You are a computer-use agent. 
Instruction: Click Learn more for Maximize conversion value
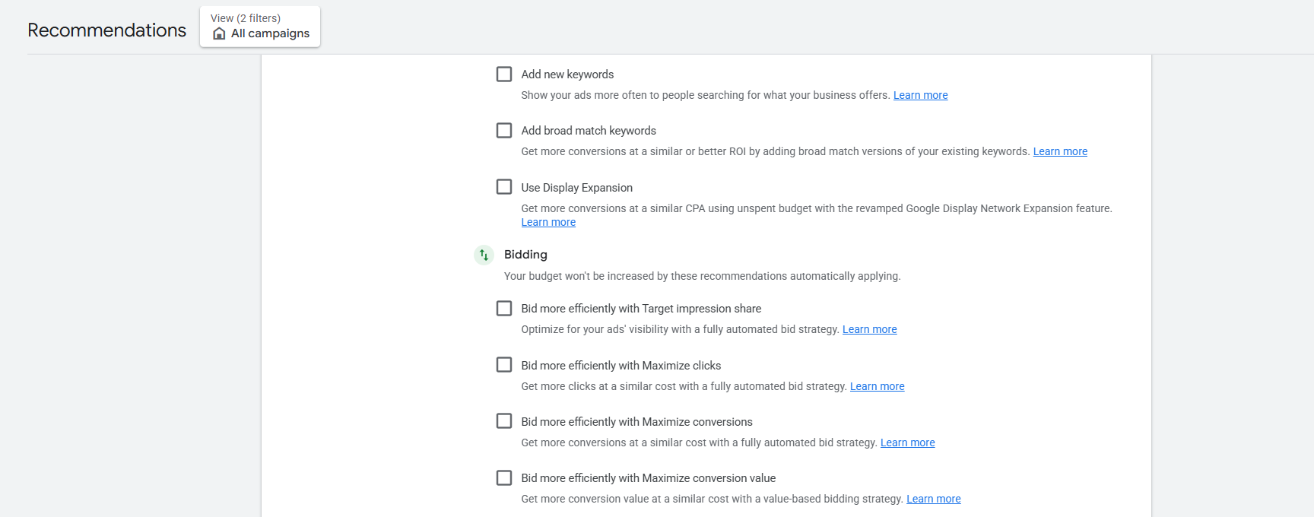(x=933, y=499)
